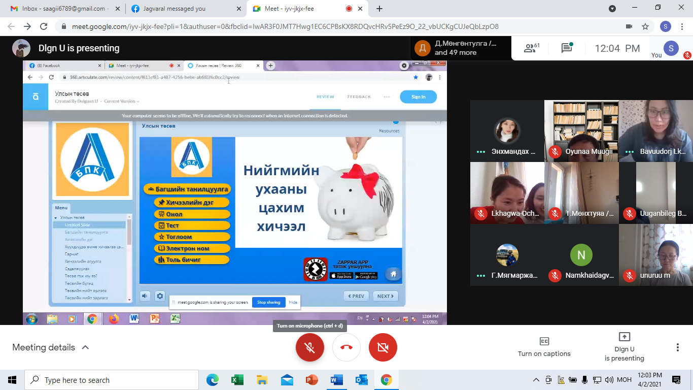Open a new browser tab
Image resolution: width=693 pixels, height=390 pixels.
[x=379, y=9]
